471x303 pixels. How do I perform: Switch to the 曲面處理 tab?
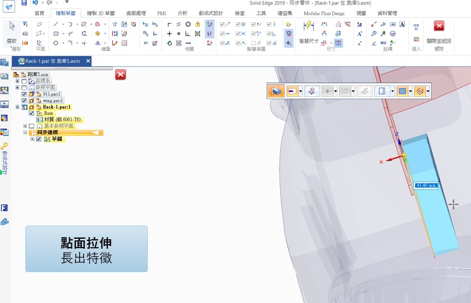pyautogui.click(x=136, y=13)
